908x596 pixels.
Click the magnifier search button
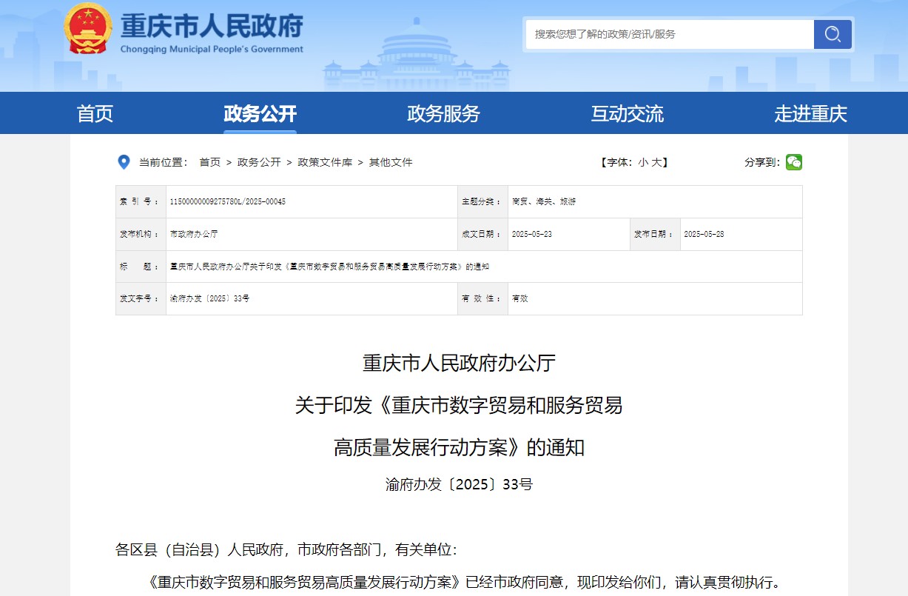coord(833,34)
